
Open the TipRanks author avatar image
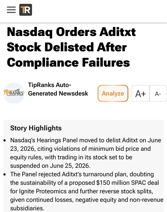[14, 93]
